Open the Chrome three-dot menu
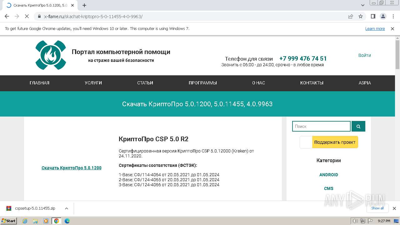Viewport: 400px width, 225px height. point(393,17)
